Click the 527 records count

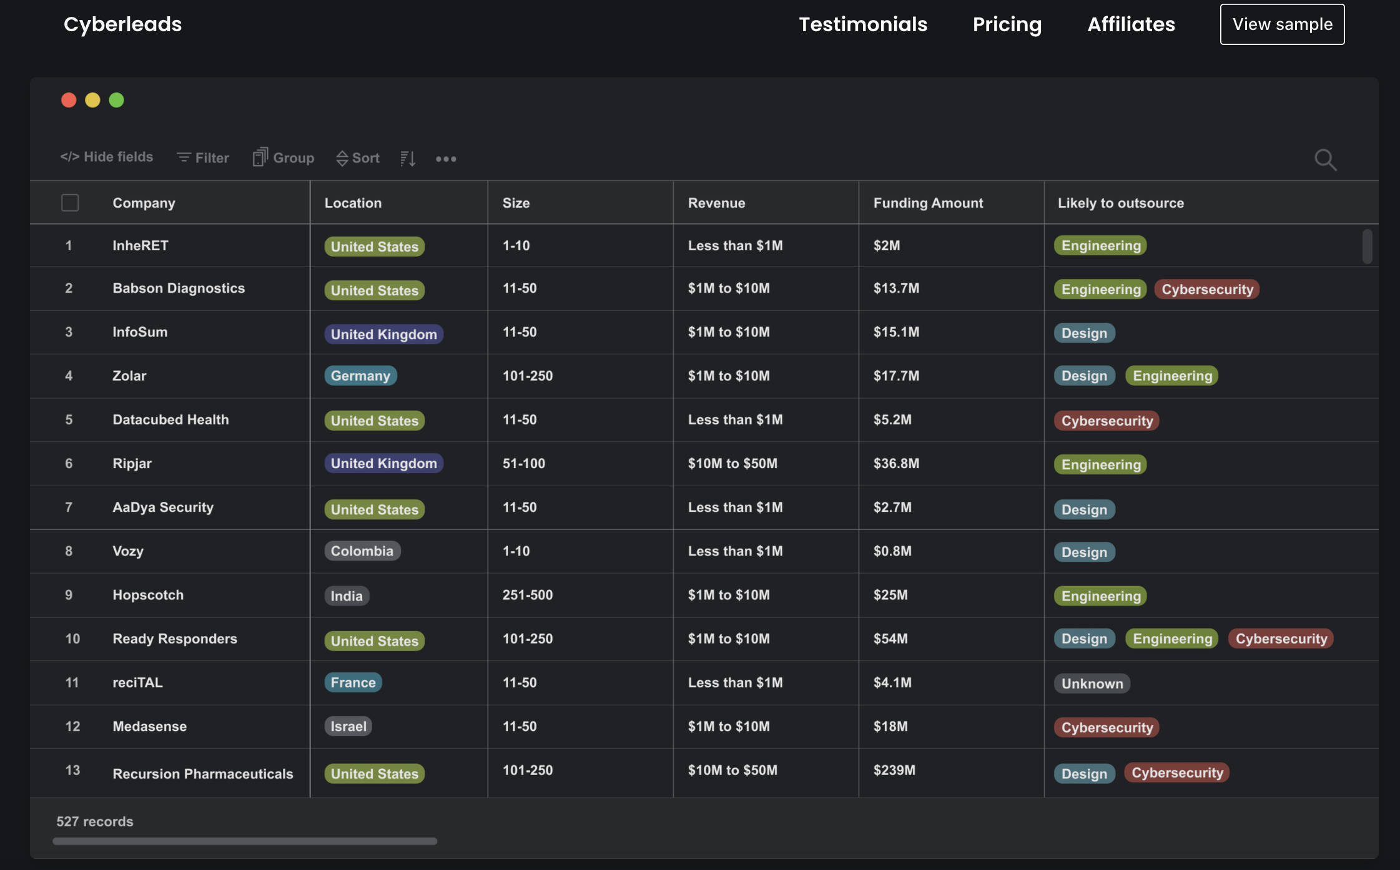(95, 821)
